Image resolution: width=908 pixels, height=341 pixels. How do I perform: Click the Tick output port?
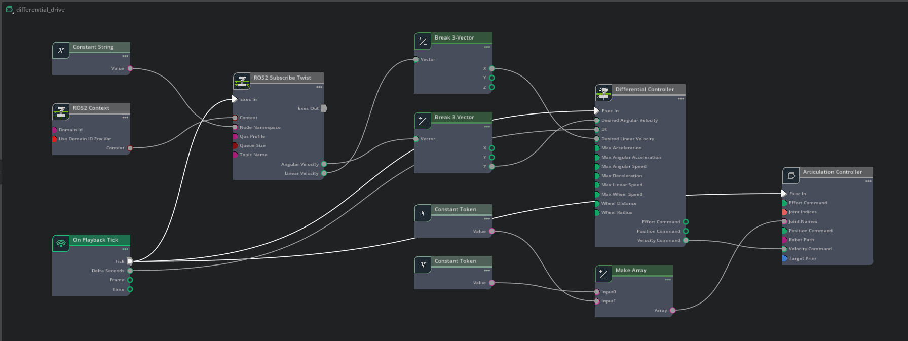pyautogui.click(x=130, y=261)
